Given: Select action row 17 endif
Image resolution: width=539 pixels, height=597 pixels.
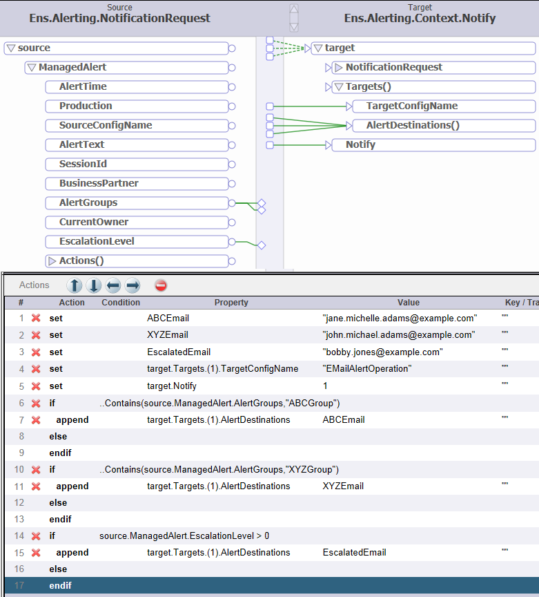Looking at the screenshot, I should tap(272, 585).
